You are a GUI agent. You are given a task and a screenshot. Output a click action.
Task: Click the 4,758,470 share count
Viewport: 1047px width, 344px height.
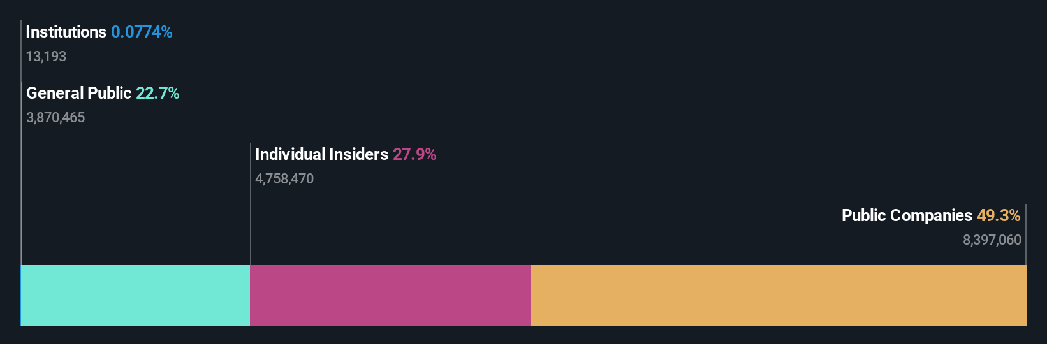pyautogui.click(x=284, y=179)
